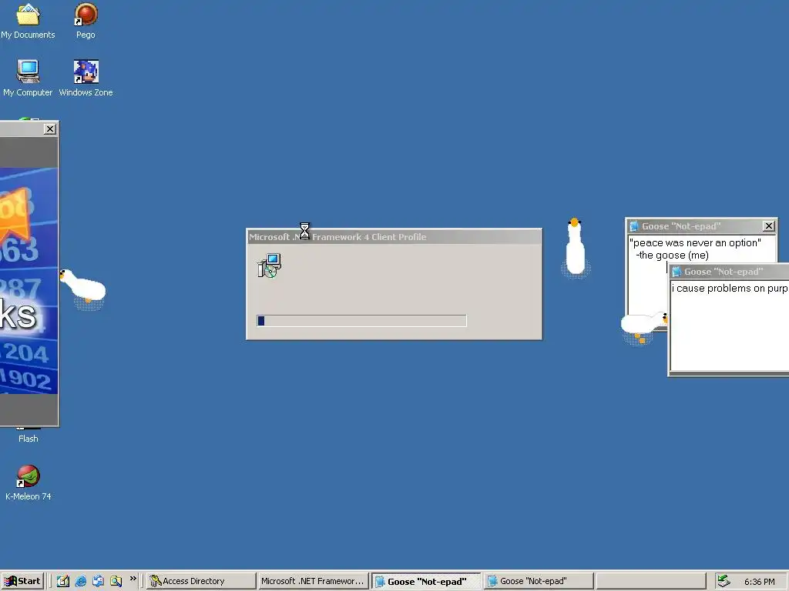789x591 pixels.
Task: Expand the quick launch overflow chevron
Action: (x=133, y=579)
